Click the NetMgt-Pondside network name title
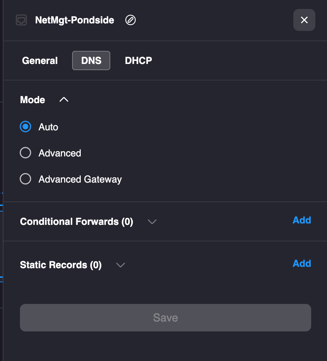 coord(75,20)
